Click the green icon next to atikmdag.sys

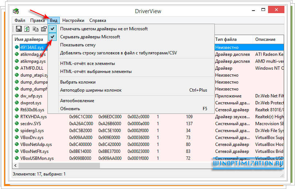tap(17, 54)
